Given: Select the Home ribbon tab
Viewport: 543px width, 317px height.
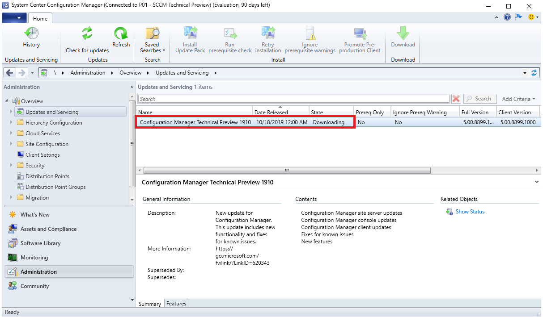Looking at the screenshot, I should pyautogui.click(x=40, y=18).
